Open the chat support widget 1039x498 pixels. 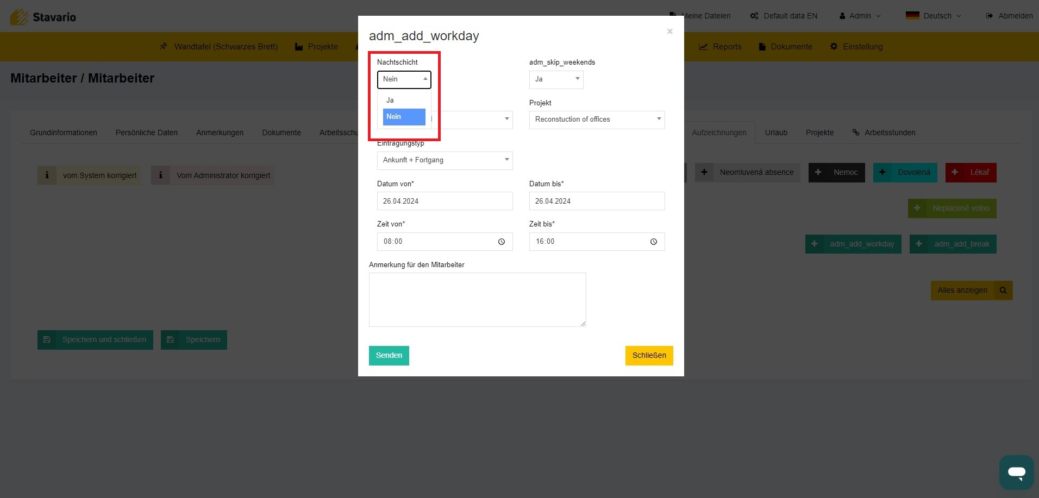1016,472
